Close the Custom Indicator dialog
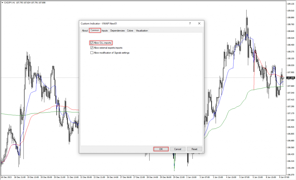The image size is (296, 180). coord(199,23)
